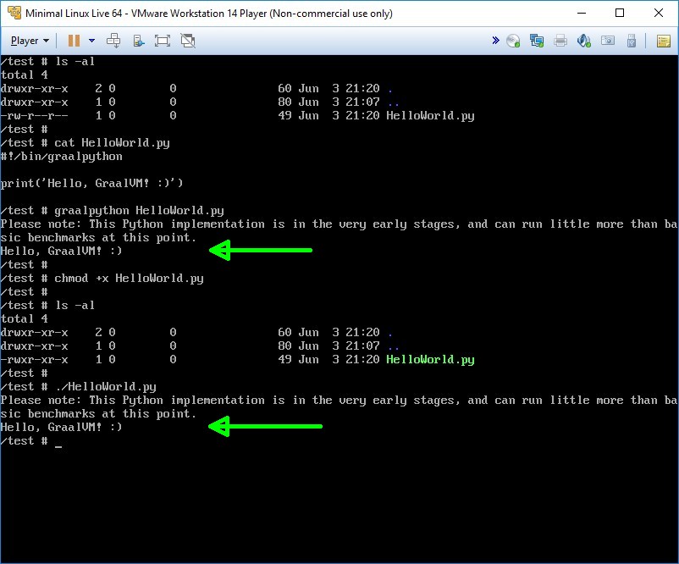This screenshot has width=679, height=564.
Task: Maximize the VMware Player window
Action: pos(620,13)
